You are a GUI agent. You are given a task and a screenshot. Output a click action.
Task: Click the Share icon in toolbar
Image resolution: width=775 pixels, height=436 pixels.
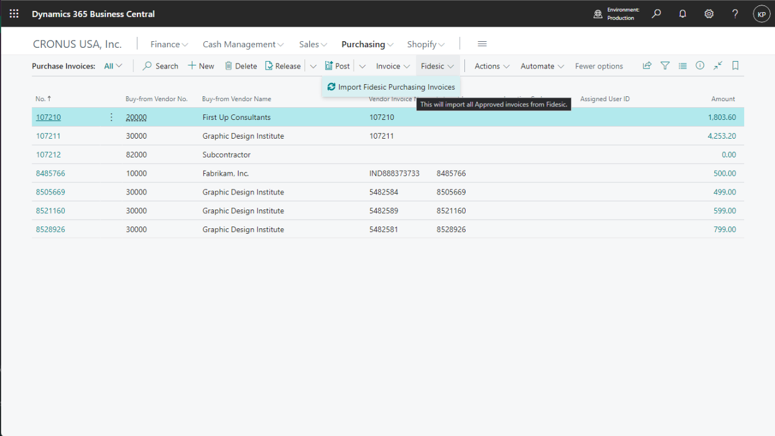647,65
